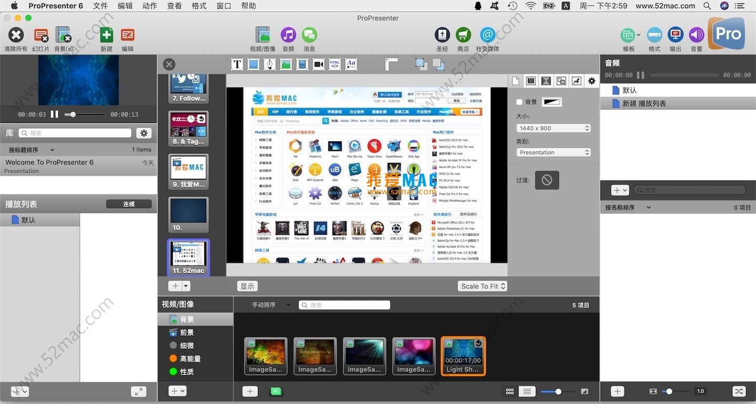756x404 pixels.
Task: Open the editor via 编辑 icon
Action: point(128,35)
